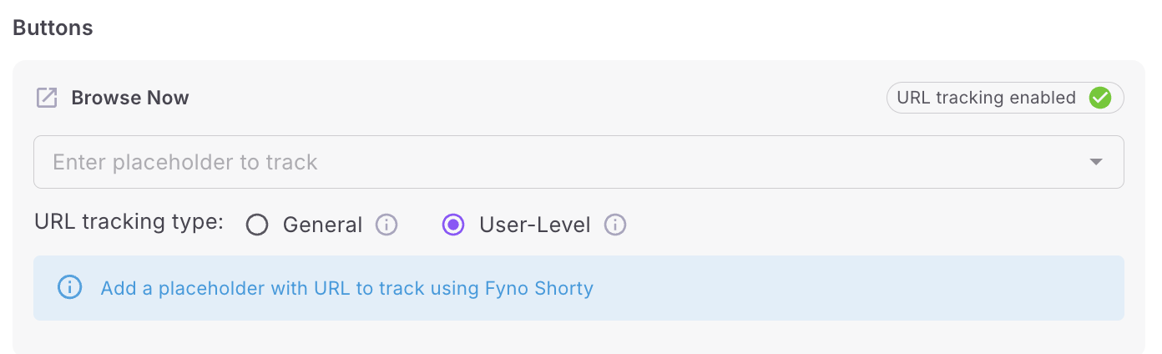1162x354 pixels.
Task: Focus the Enter placeholder to track field
Action: pyautogui.click(x=185, y=162)
